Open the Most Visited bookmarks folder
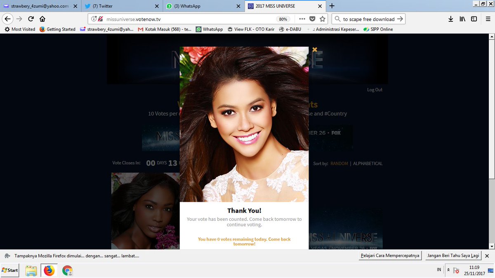This screenshot has height=278, width=495. (20, 29)
